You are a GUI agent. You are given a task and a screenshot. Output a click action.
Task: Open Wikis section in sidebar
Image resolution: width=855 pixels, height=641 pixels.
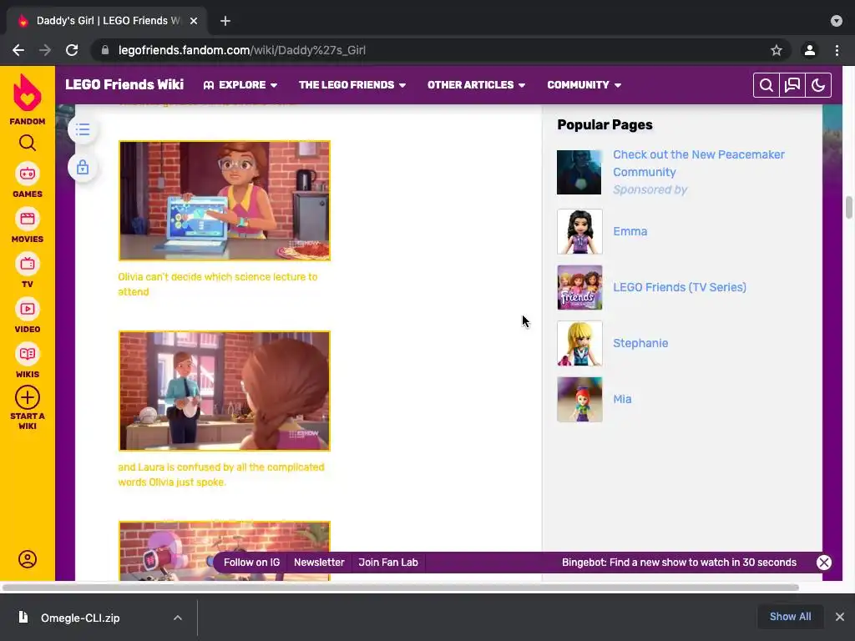coord(28,361)
